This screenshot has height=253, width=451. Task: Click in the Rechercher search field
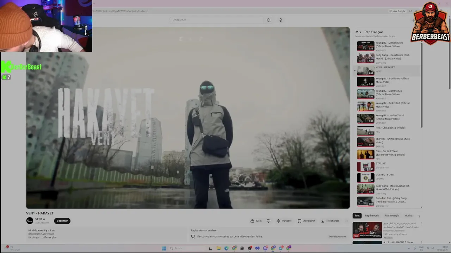pyautogui.click(x=216, y=20)
